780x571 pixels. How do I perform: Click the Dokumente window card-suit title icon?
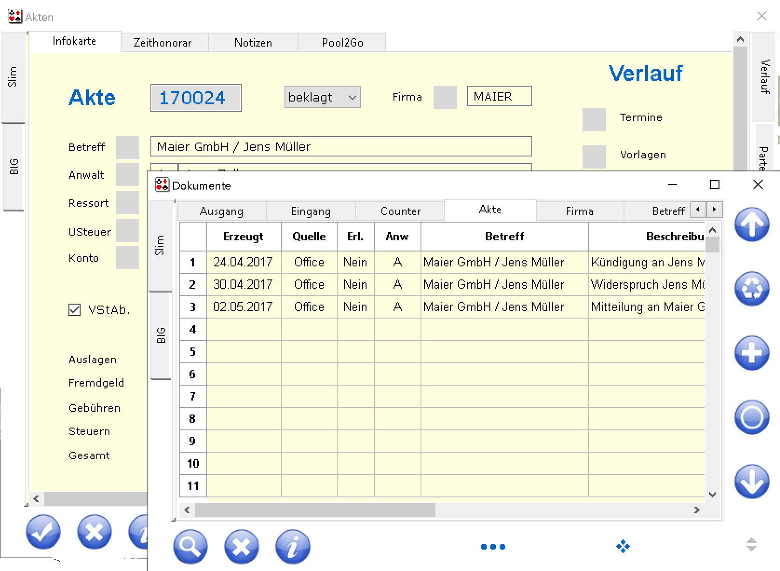point(162,185)
